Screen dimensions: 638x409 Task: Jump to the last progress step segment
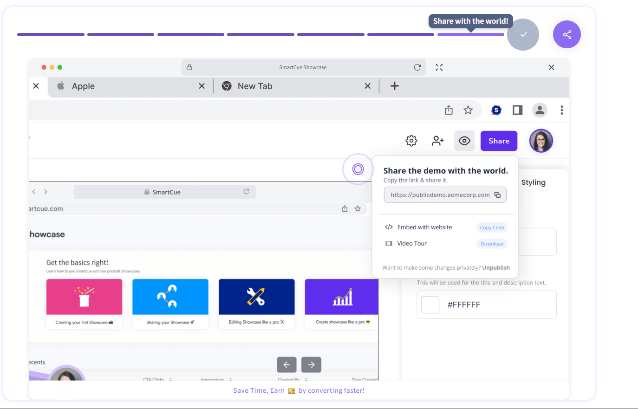(x=471, y=34)
